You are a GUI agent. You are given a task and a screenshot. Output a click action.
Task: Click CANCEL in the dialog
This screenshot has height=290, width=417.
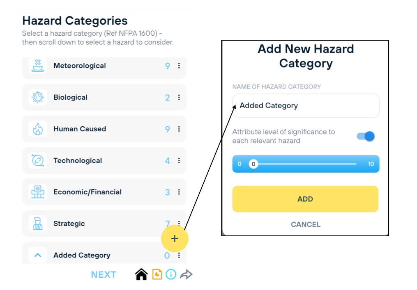pyautogui.click(x=306, y=224)
